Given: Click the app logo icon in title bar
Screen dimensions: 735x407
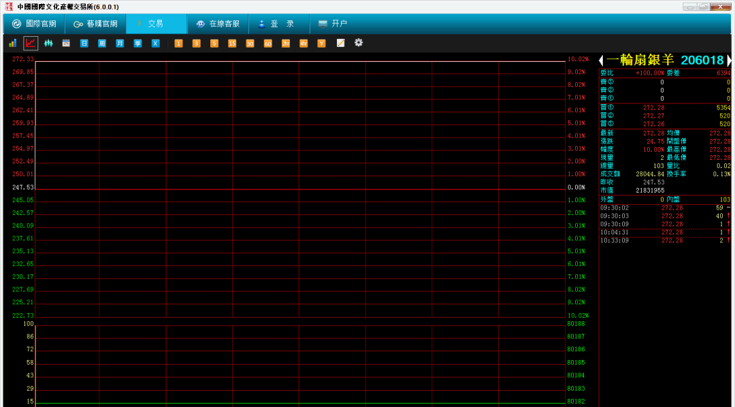Looking at the screenshot, I should click(9, 7).
